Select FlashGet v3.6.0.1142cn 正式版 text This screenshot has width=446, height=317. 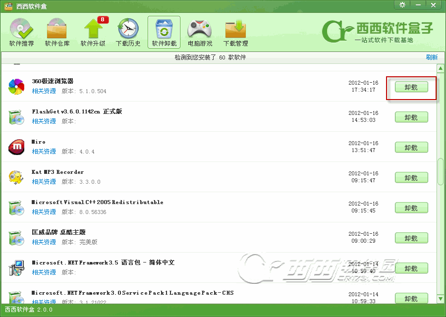click(x=77, y=111)
